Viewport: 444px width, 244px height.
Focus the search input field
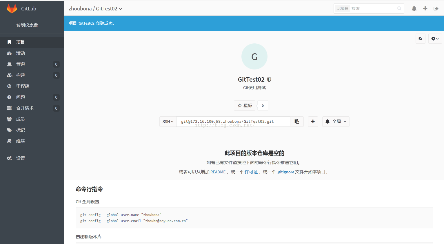point(373,9)
